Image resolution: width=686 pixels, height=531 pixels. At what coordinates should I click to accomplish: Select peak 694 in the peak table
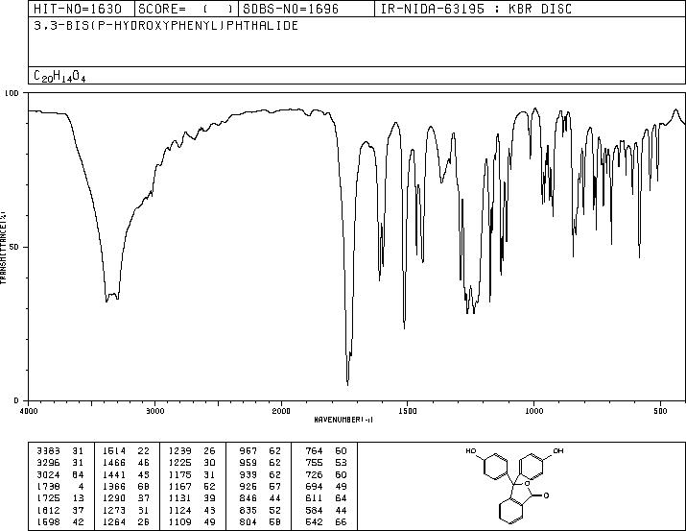pos(314,486)
